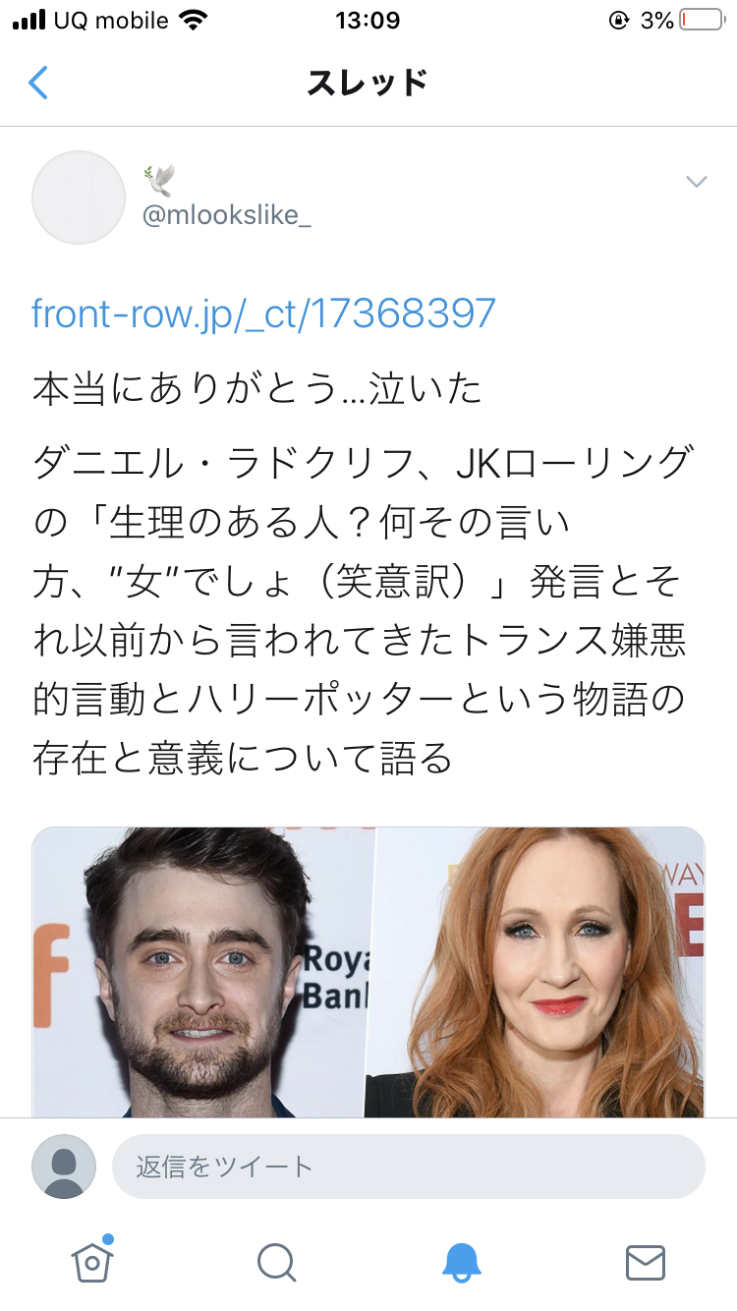Tap the dove emoji display name
Viewport: 737px width, 1311px height.
click(159, 179)
